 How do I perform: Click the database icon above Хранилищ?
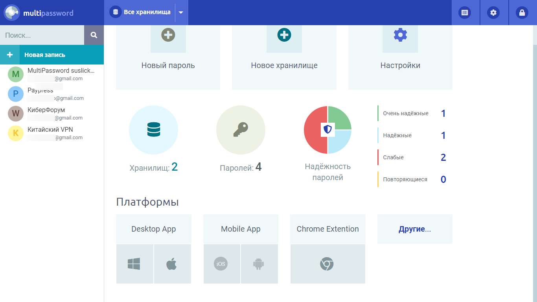(x=154, y=130)
